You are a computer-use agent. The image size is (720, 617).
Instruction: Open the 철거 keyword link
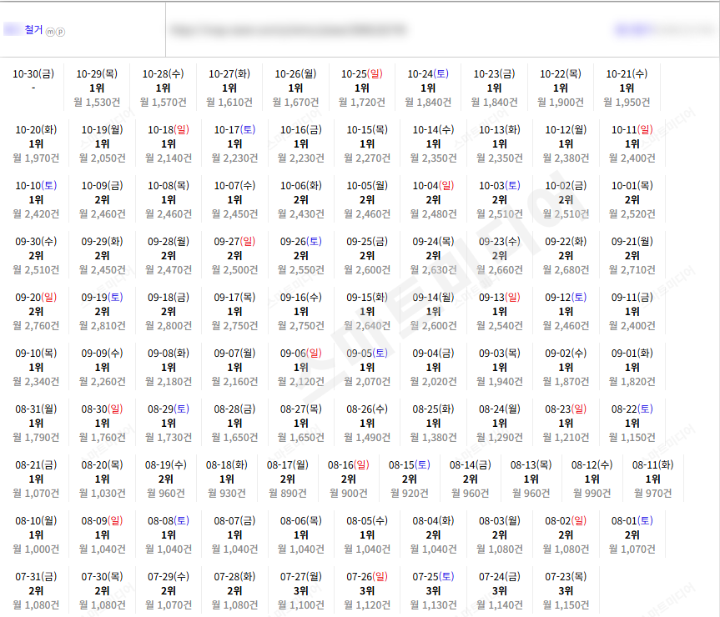click(33, 30)
